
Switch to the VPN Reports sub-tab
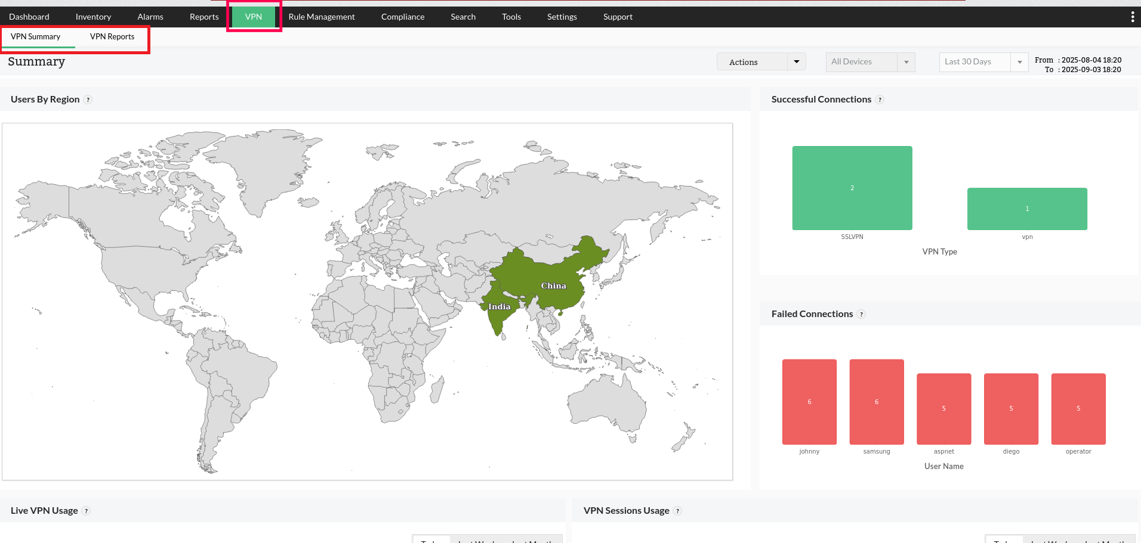(x=112, y=37)
